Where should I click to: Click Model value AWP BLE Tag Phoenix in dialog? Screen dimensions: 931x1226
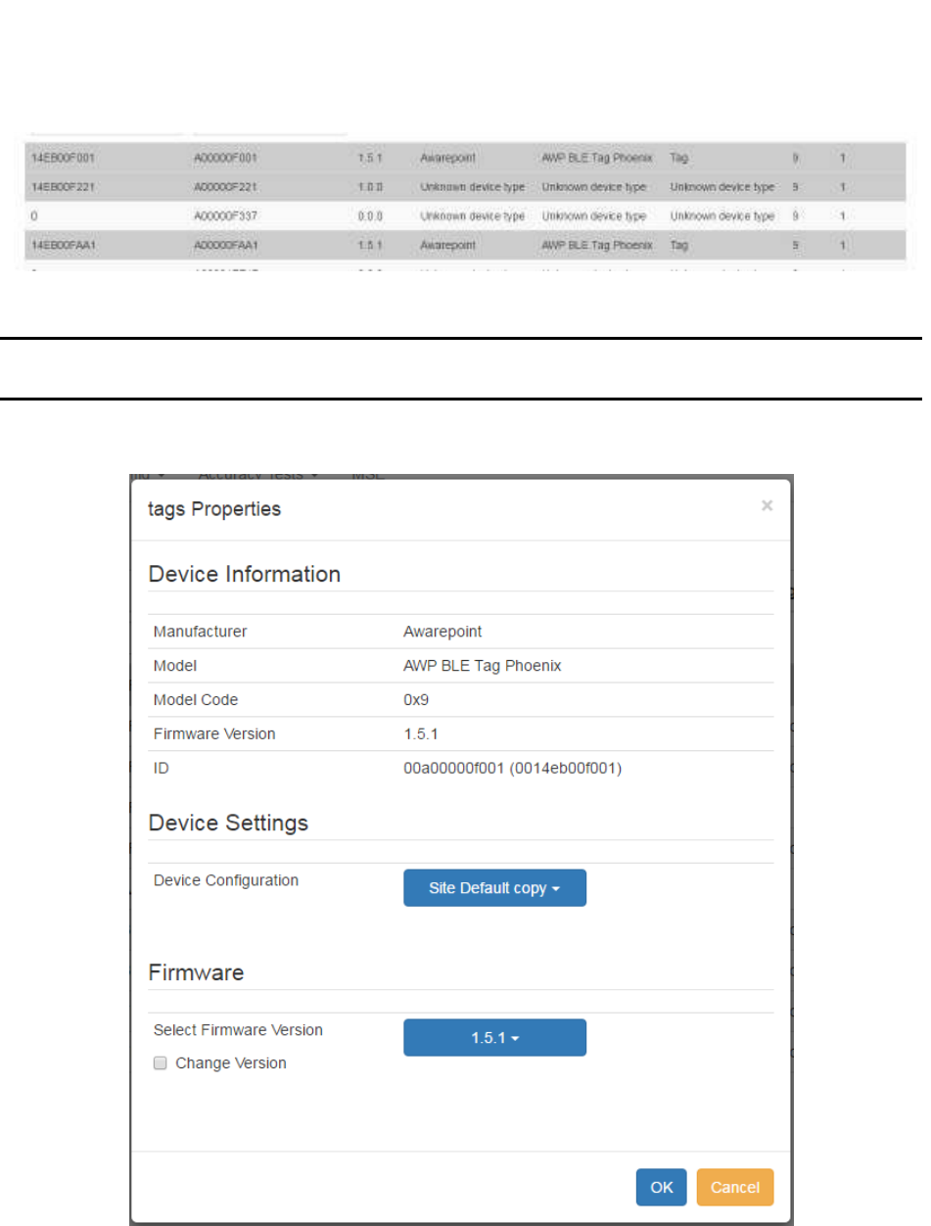483,666
